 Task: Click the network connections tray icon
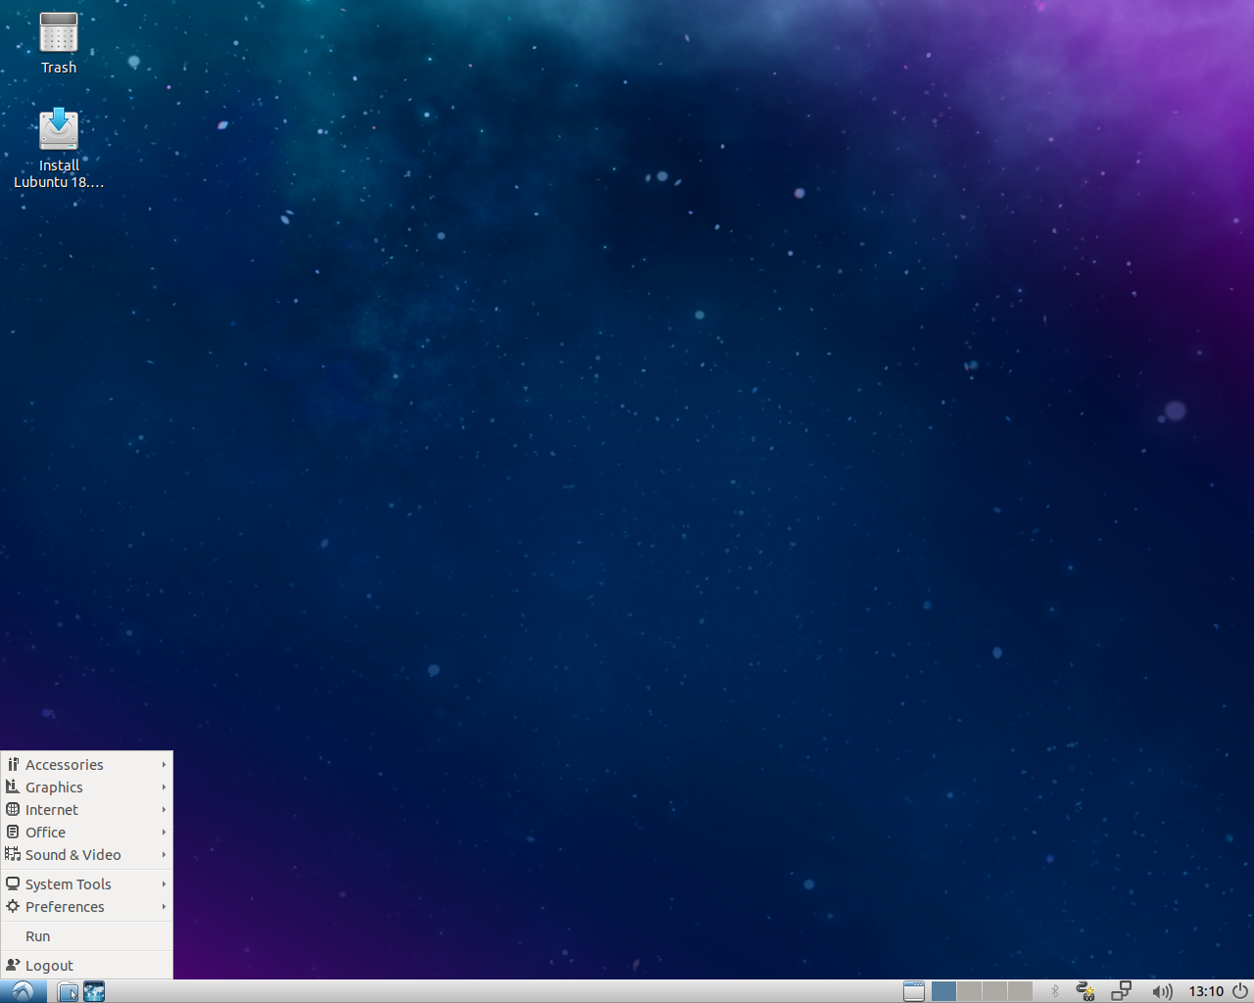click(x=1122, y=991)
